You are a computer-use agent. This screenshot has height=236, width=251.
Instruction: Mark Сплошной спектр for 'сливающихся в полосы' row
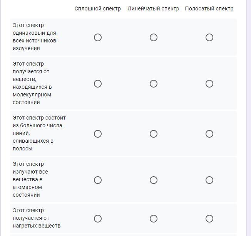tap(98, 134)
